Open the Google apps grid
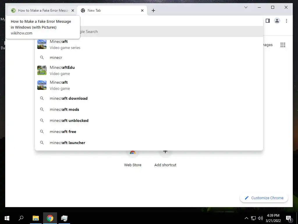This screenshot has width=298, height=224. click(x=283, y=45)
